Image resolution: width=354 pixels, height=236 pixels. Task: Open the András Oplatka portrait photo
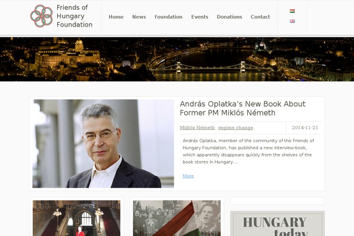[103, 143]
